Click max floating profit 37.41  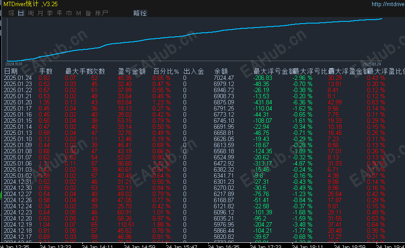(335, 224)
